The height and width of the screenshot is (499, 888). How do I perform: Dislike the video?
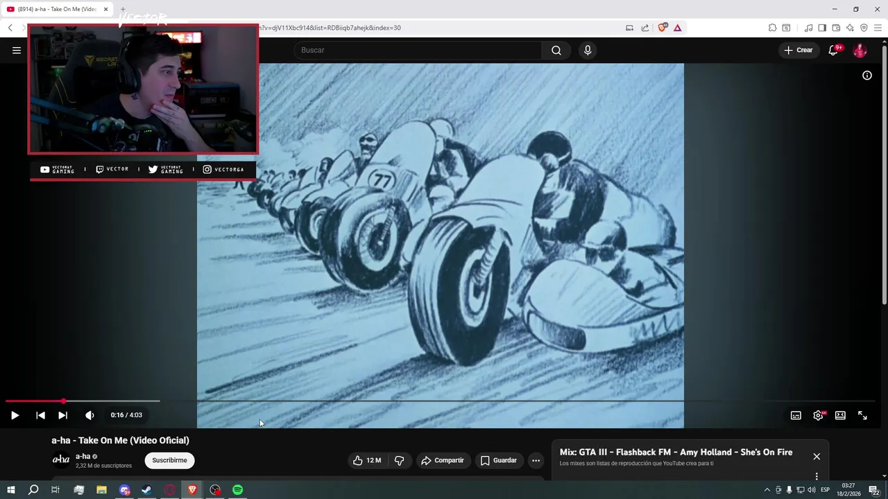tap(399, 460)
